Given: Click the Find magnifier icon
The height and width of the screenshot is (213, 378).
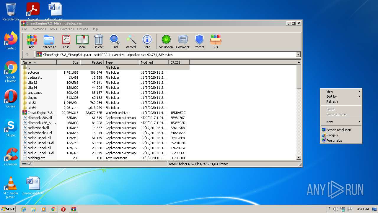Looking at the screenshot, I should (x=115, y=41).
